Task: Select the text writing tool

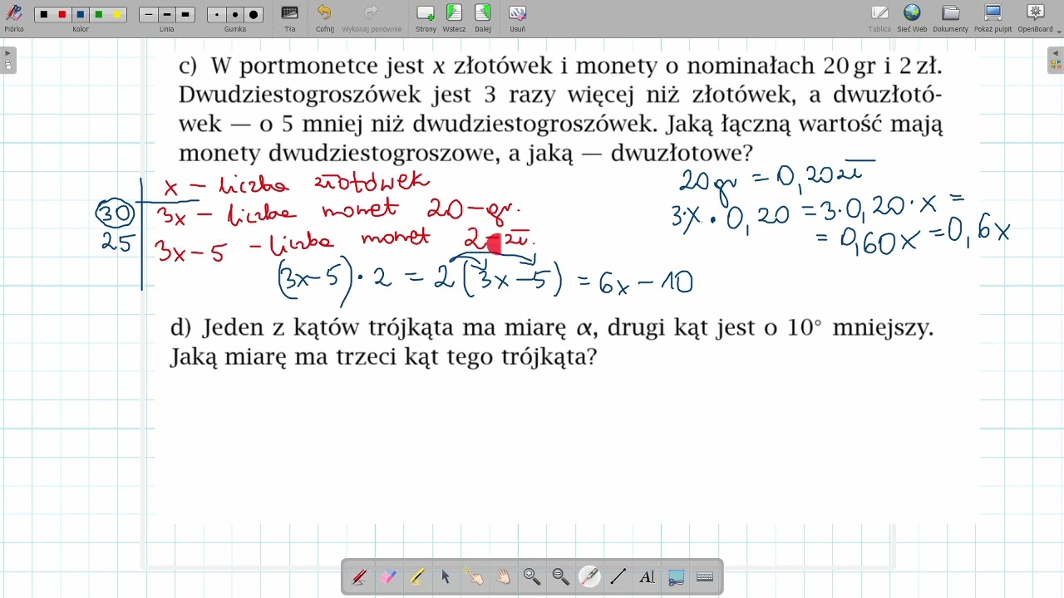Action: [x=648, y=576]
